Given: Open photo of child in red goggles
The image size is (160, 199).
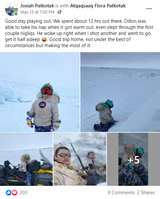Looking at the screenshot, I should tap(40, 92).
